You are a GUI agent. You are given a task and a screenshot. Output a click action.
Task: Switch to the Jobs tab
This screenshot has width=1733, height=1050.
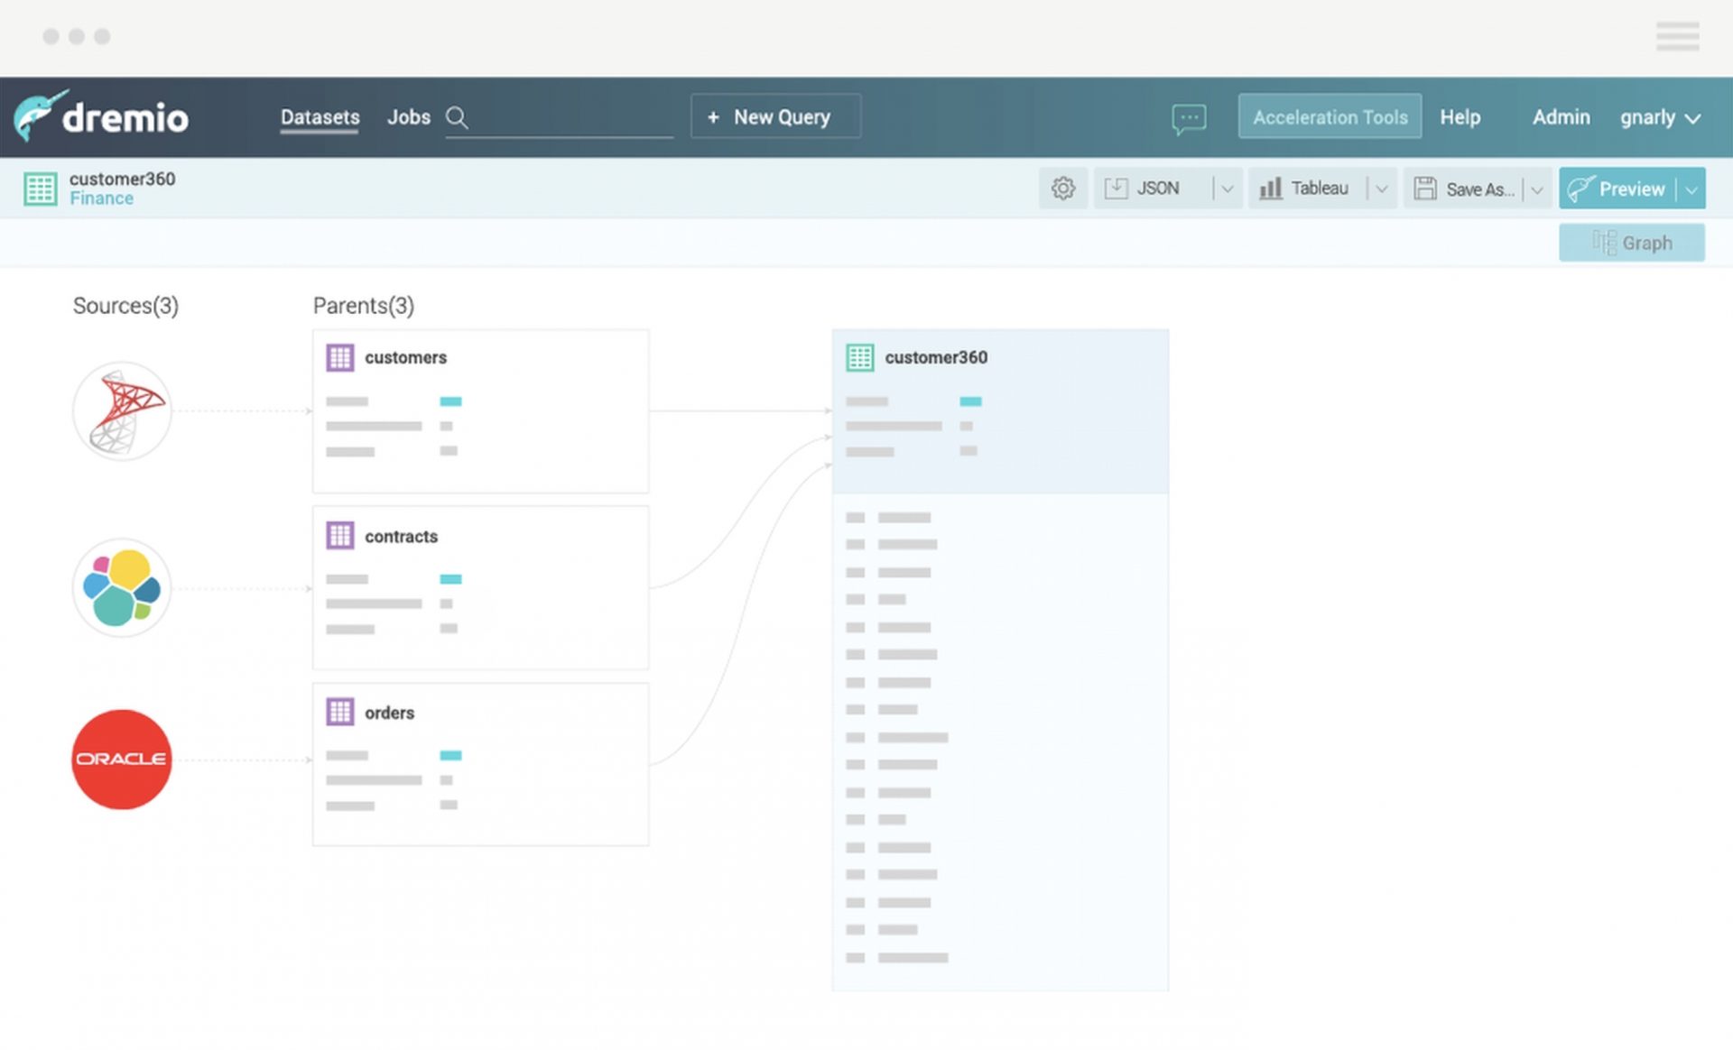tap(409, 117)
